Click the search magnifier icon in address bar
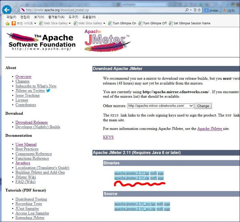This screenshot has height=222, width=240. pos(187,10)
